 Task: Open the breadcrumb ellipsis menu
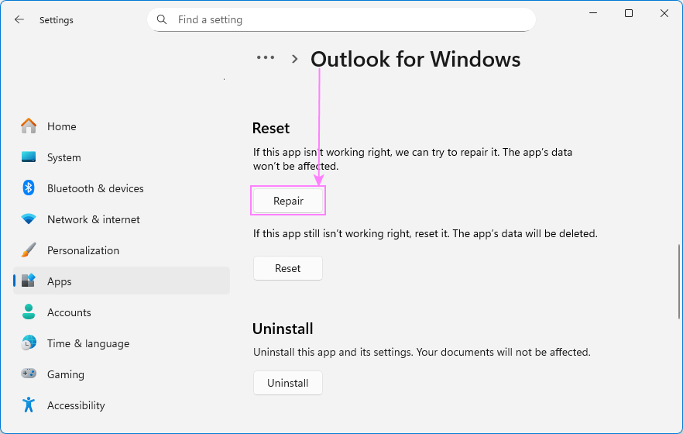(x=266, y=57)
